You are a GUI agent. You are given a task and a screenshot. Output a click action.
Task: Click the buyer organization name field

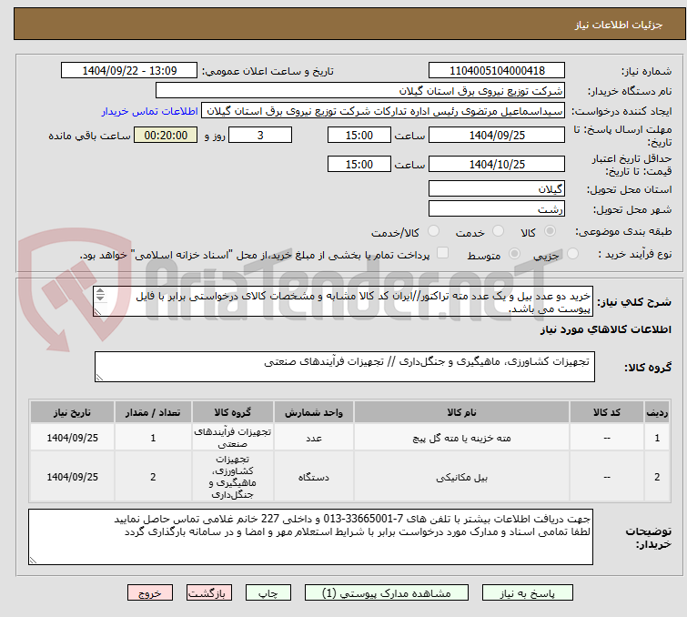click(x=360, y=91)
